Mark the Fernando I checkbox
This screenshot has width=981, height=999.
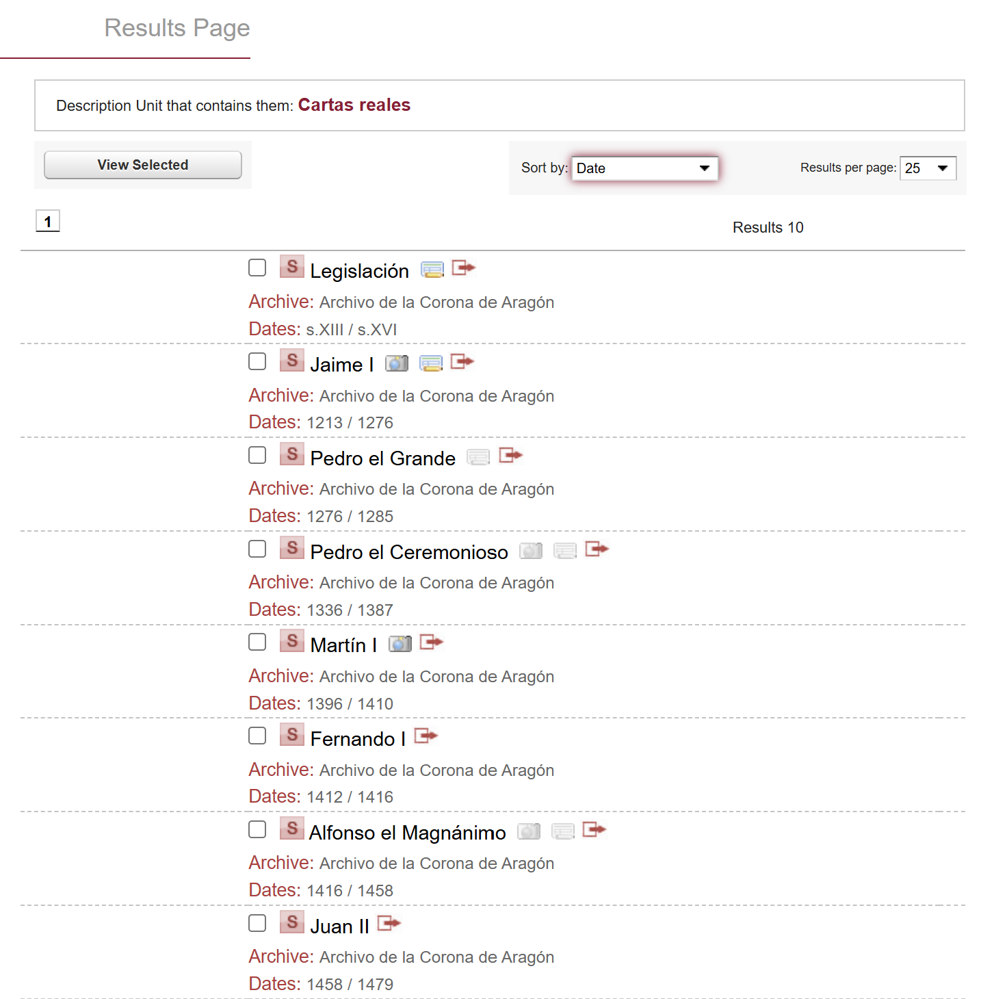(257, 736)
